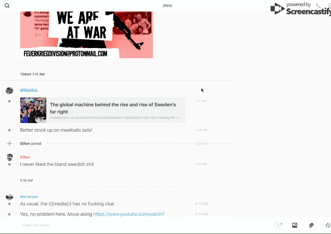This screenshot has height=234, width=331.
Task: Click the 1:14 AM message timestamp
Action: click(x=201, y=130)
